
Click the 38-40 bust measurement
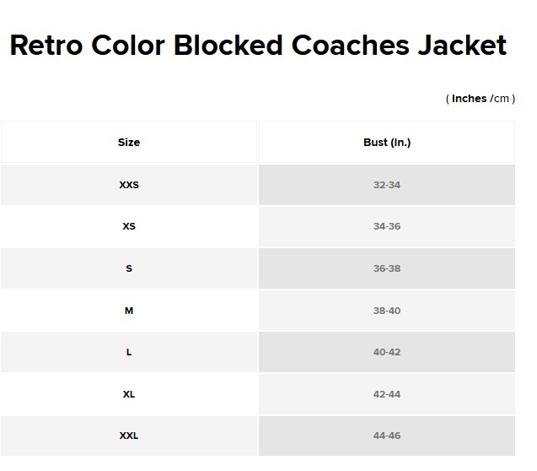[387, 311]
